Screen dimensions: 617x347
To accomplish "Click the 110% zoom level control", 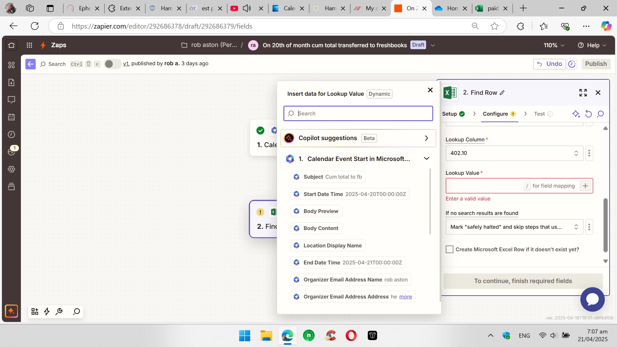I will pos(554,45).
